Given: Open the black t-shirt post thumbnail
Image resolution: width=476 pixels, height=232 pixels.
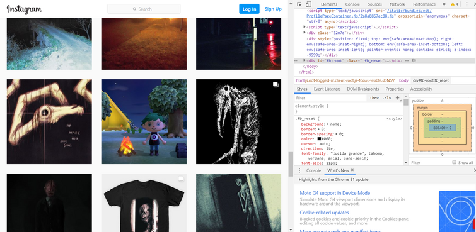Looking at the screenshot, I should 144,202.
